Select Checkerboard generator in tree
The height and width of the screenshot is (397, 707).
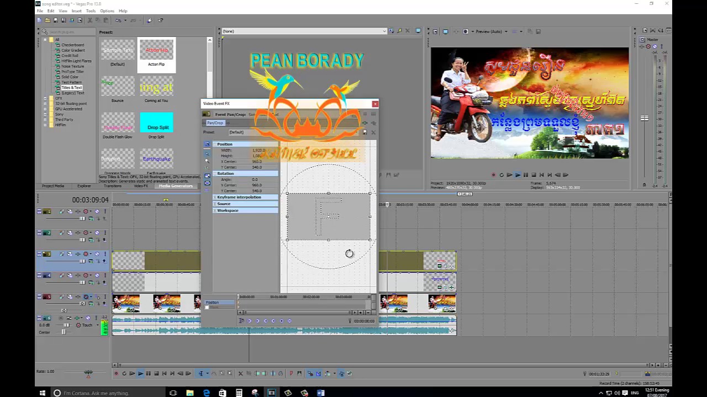72,45
